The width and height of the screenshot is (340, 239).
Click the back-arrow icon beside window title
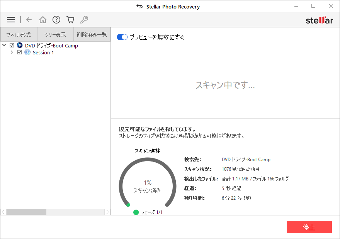pyautogui.click(x=139, y=7)
